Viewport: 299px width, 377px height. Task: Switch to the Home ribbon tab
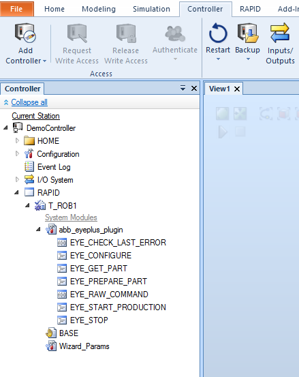[x=54, y=9]
